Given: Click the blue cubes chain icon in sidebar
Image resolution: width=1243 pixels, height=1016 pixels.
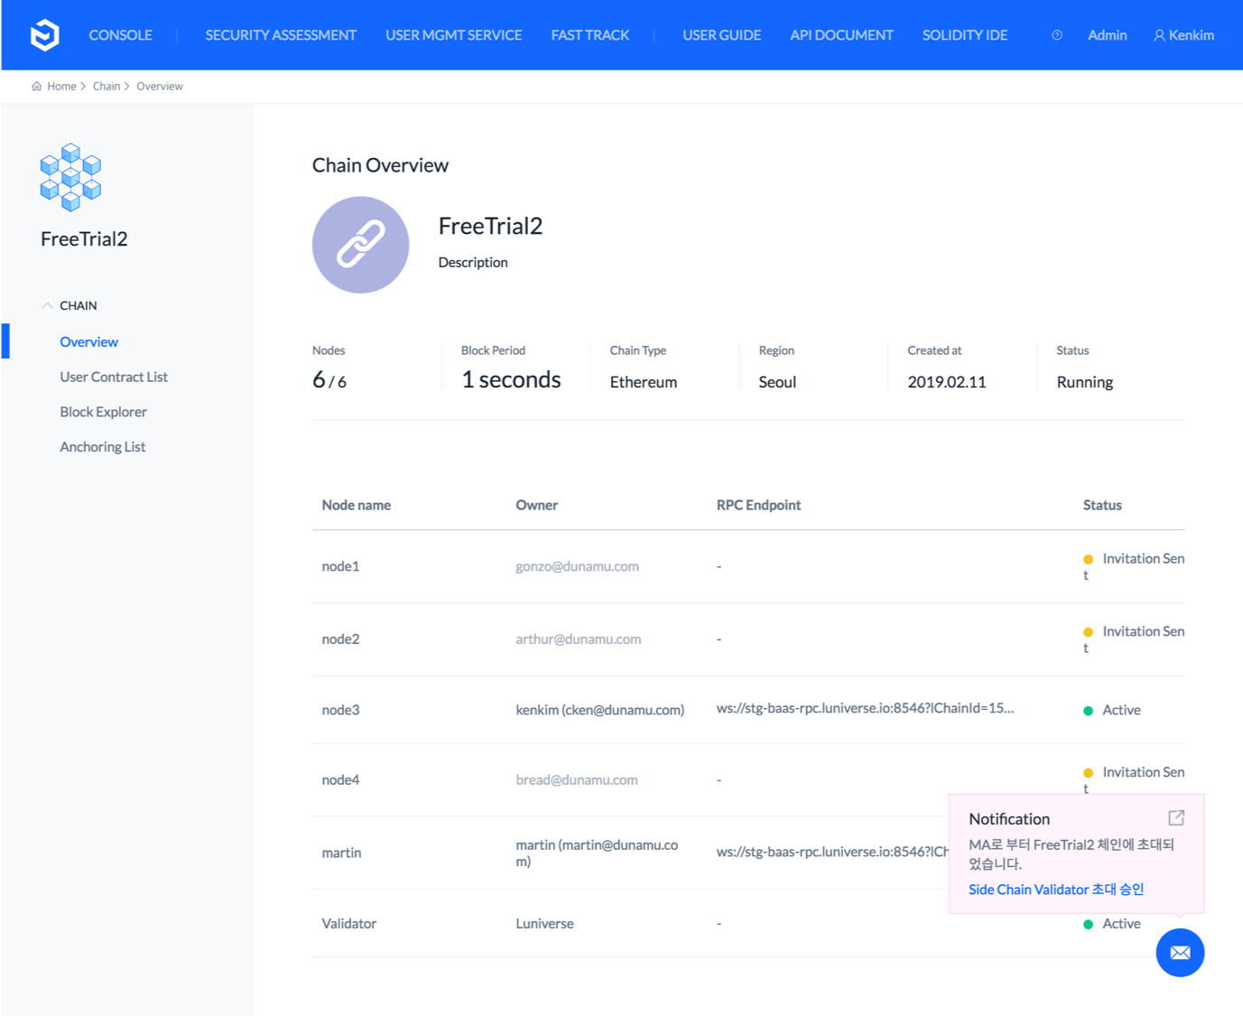Looking at the screenshot, I should tap(70, 177).
